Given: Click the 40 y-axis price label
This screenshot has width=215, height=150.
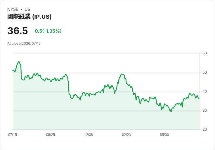Looking at the screenshot, I should 204,92.
